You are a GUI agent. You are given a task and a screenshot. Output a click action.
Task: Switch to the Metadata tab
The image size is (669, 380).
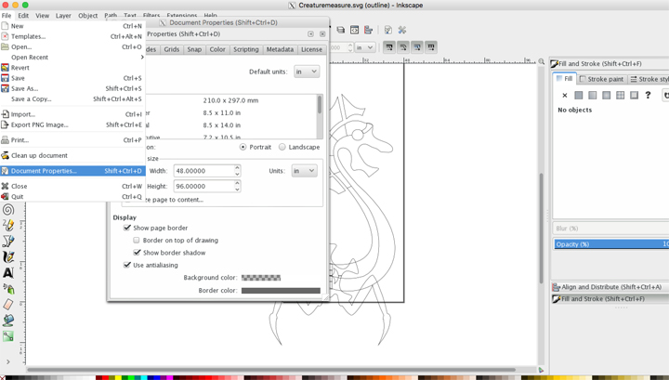[x=280, y=49]
